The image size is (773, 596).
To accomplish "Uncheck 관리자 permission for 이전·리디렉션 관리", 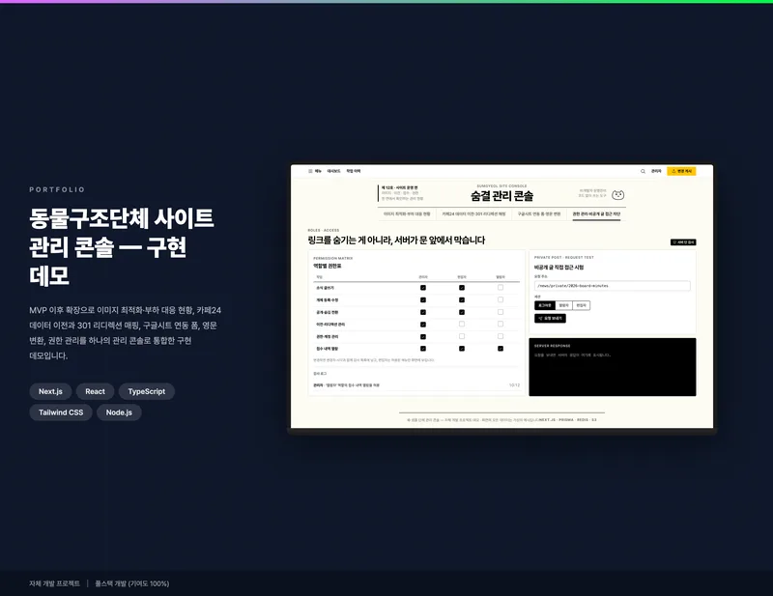I will [x=423, y=325].
